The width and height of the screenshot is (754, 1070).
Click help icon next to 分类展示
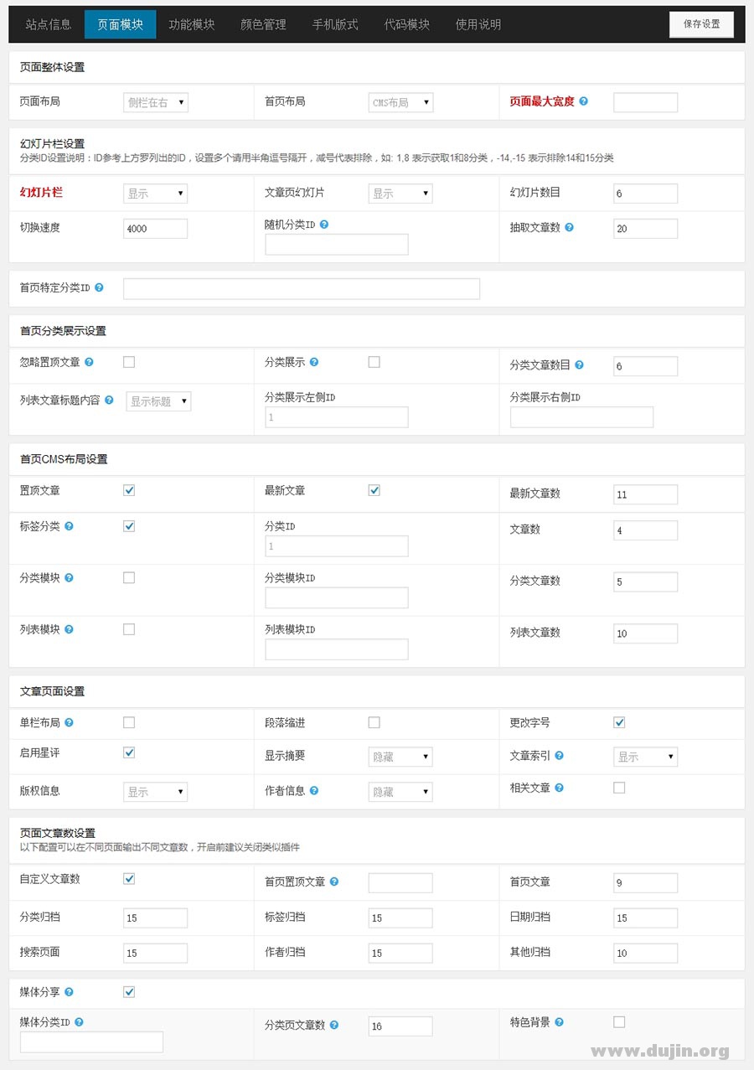pyautogui.click(x=314, y=362)
